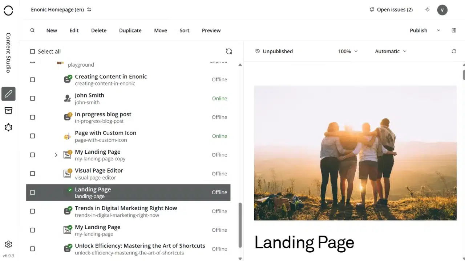Select the Unlock Efficiency article row

tap(128, 249)
